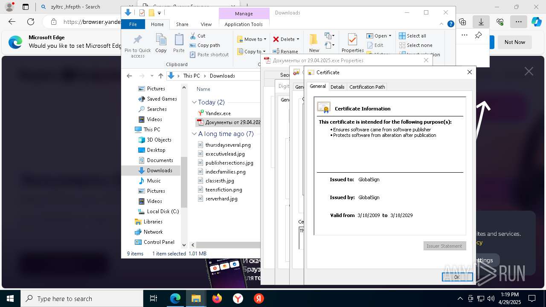Select Music in the navigation pane
Viewport: 546px width, 307px height.
tap(149, 180)
